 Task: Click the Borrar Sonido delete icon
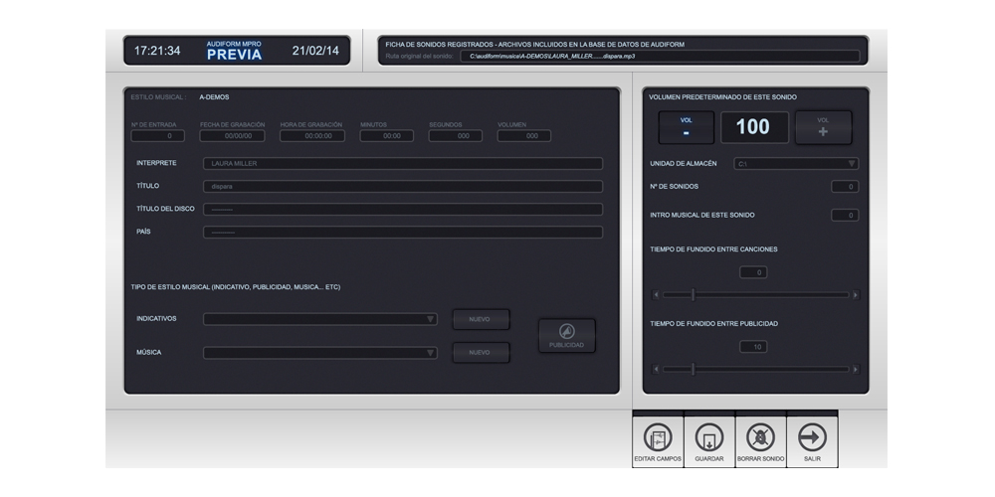pos(761,442)
